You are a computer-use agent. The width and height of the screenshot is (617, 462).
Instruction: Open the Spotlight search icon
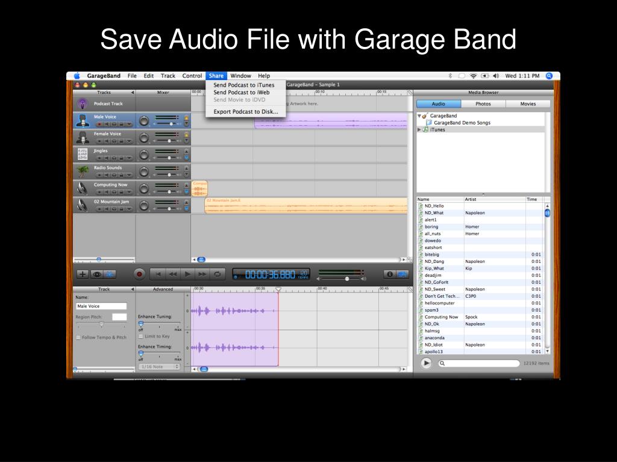tap(549, 76)
